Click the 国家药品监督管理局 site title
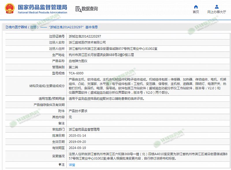231x170 pixels. point(42,7)
